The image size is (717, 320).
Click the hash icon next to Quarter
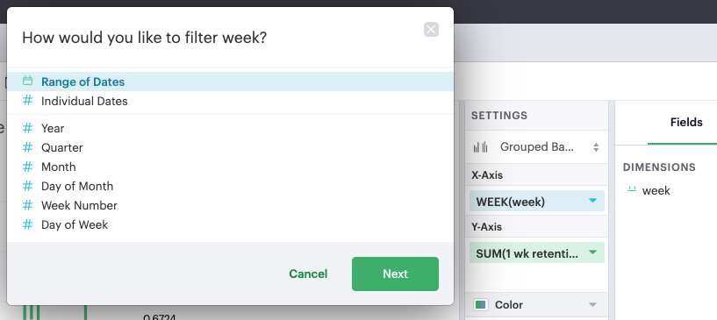click(x=27, y=147)
